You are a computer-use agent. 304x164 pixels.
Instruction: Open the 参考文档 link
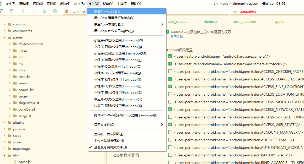177,37
